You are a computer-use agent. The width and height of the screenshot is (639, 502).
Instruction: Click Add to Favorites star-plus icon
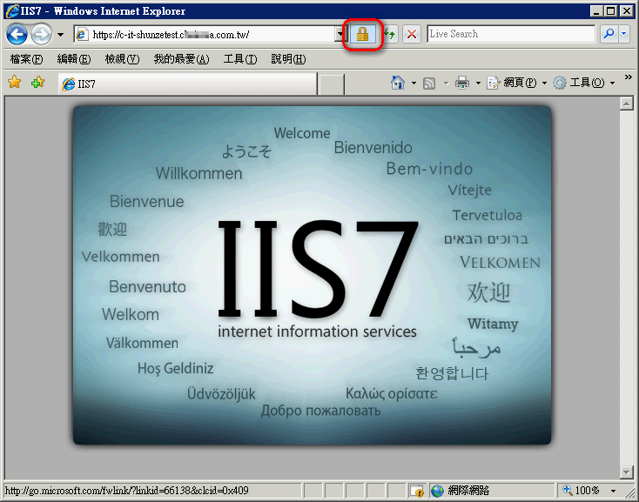click(37, 83)
